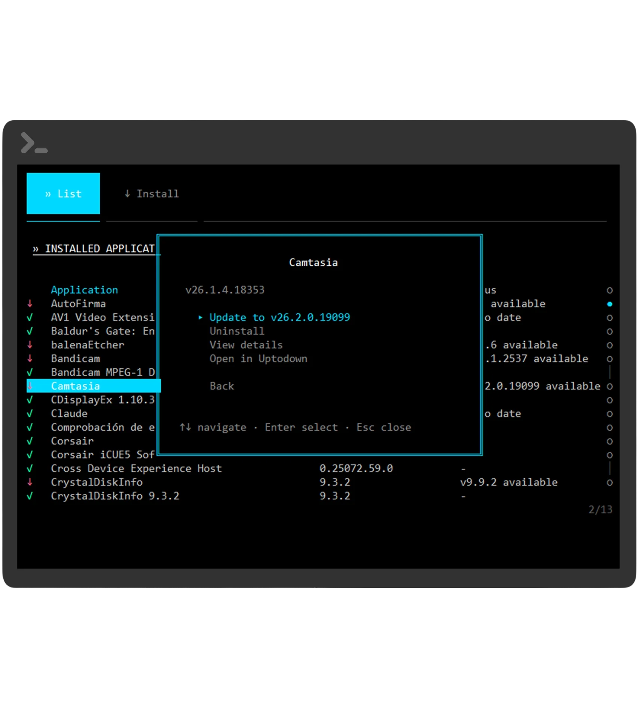The width and height of the screenshot is (639, 708).
Task: Click the red arrow beside CrystalDiskInfo with v9.9.2 available
Action: click(30, 482)
